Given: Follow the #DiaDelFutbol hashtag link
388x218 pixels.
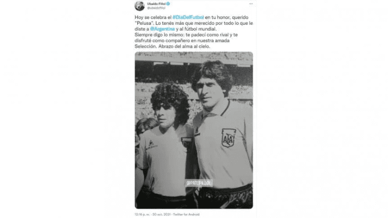Looking at the screenshot, I should tap(188, 17).
